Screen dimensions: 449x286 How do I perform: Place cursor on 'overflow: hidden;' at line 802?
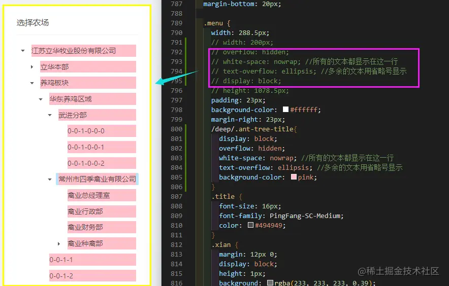tap(252, 148)
